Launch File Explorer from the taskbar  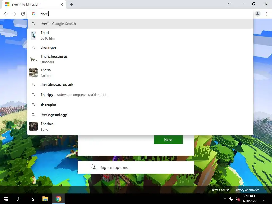click(45, 199)
